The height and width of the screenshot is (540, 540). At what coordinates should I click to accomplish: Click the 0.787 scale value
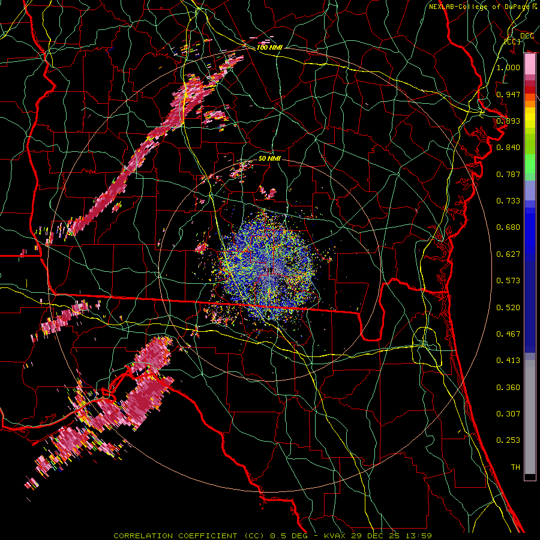[508, 174]
